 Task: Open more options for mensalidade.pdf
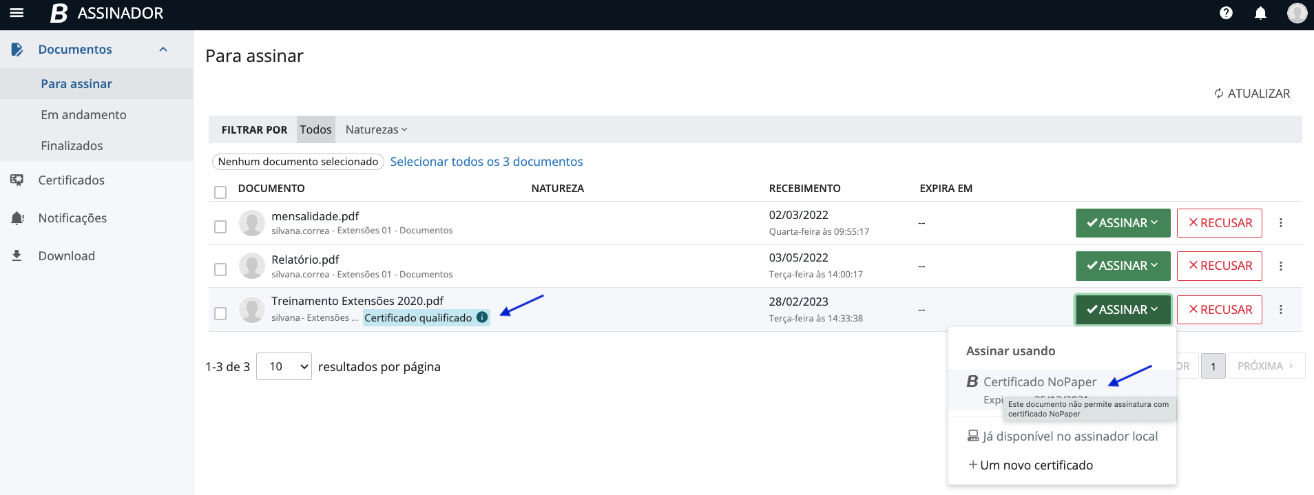[x=1281, y=223]
